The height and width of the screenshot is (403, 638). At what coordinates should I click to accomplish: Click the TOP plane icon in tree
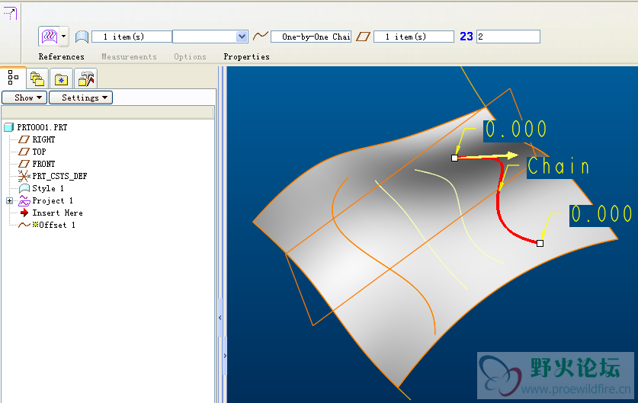click(24, 152)
